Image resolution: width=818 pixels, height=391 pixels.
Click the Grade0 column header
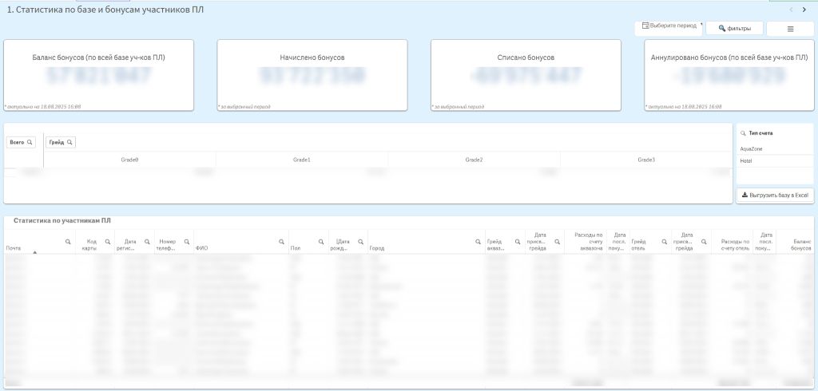point(129,160)
